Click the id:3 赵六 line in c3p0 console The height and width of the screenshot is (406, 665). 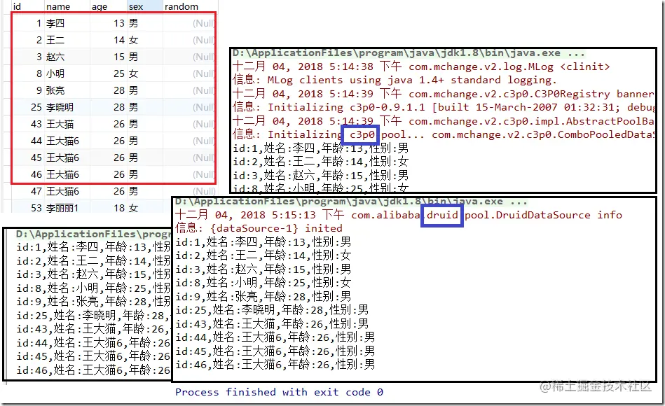point(321,176)
